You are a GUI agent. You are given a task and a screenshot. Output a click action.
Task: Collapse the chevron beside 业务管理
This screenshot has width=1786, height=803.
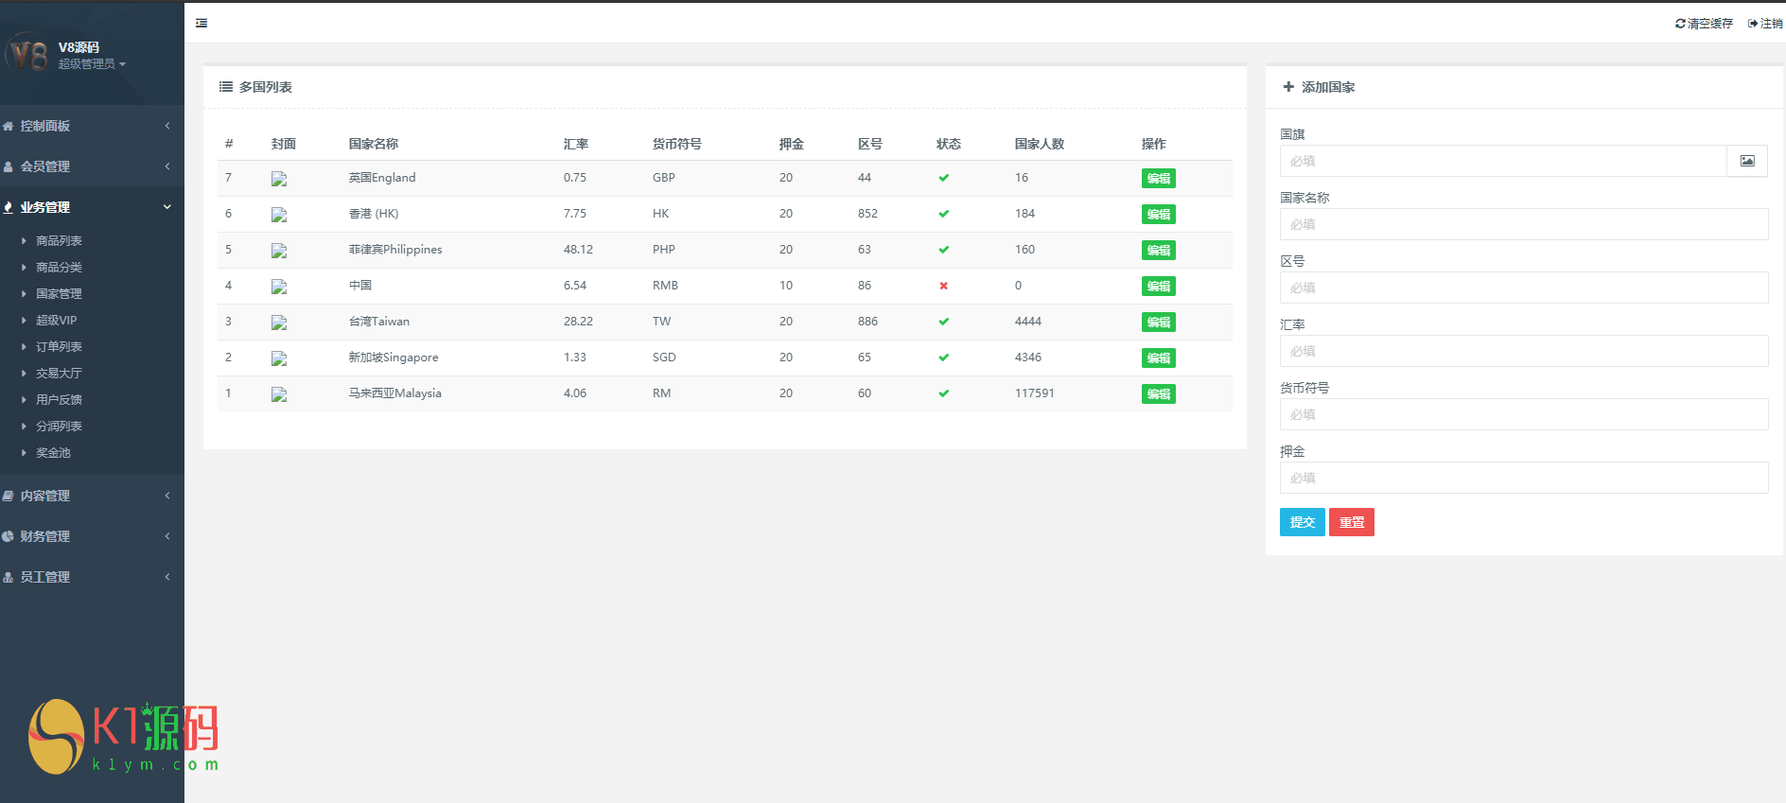167,207
